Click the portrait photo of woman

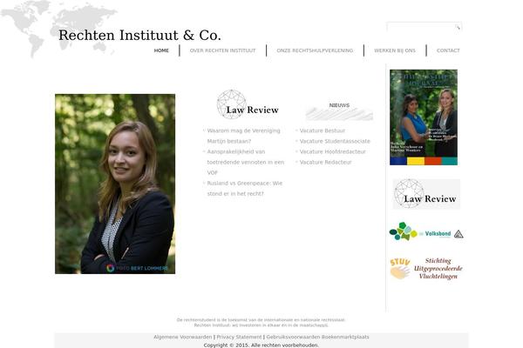(115, 184)
